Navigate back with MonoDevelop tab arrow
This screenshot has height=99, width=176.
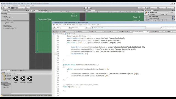(54, 31)
